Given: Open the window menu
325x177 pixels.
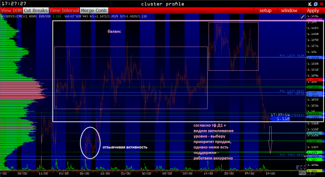Looking at the screenshot, I should tap(289, 11).
